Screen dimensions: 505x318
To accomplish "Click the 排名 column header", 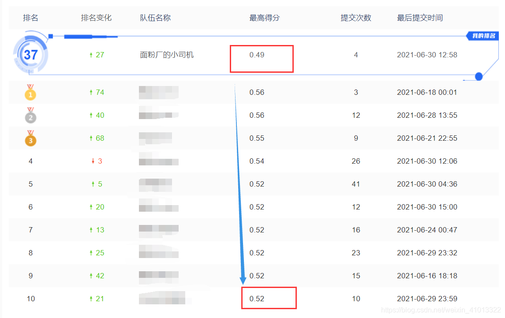I will tap(30, 18).
